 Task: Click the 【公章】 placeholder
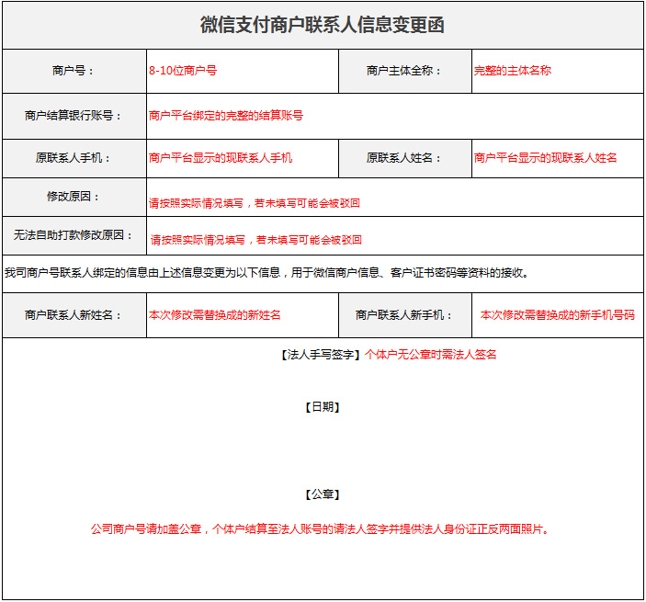point(323,494)
